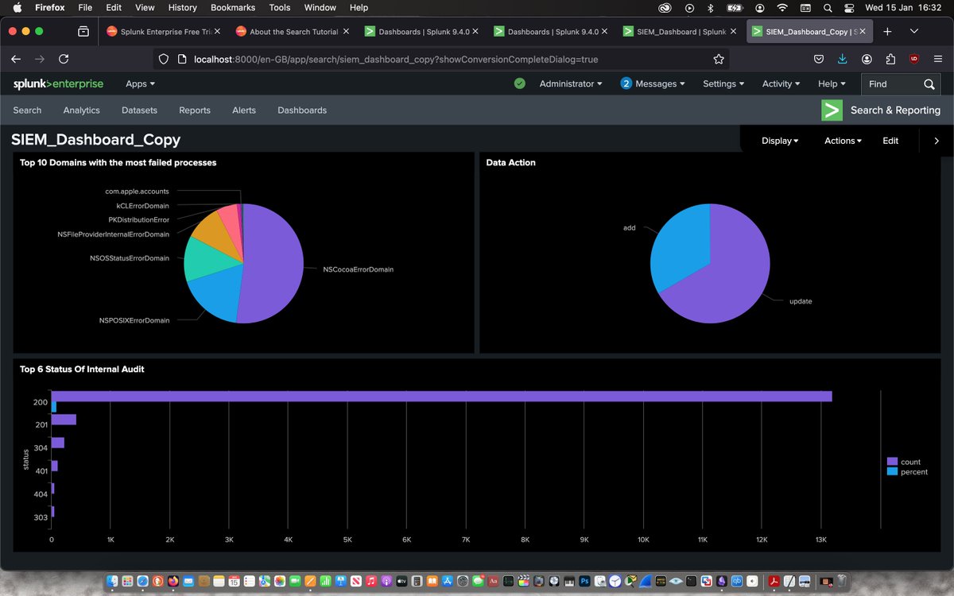Viewport: 954px width, 596px height.
Task: Open the Alerts page link
Action: [x=244, y=110]
